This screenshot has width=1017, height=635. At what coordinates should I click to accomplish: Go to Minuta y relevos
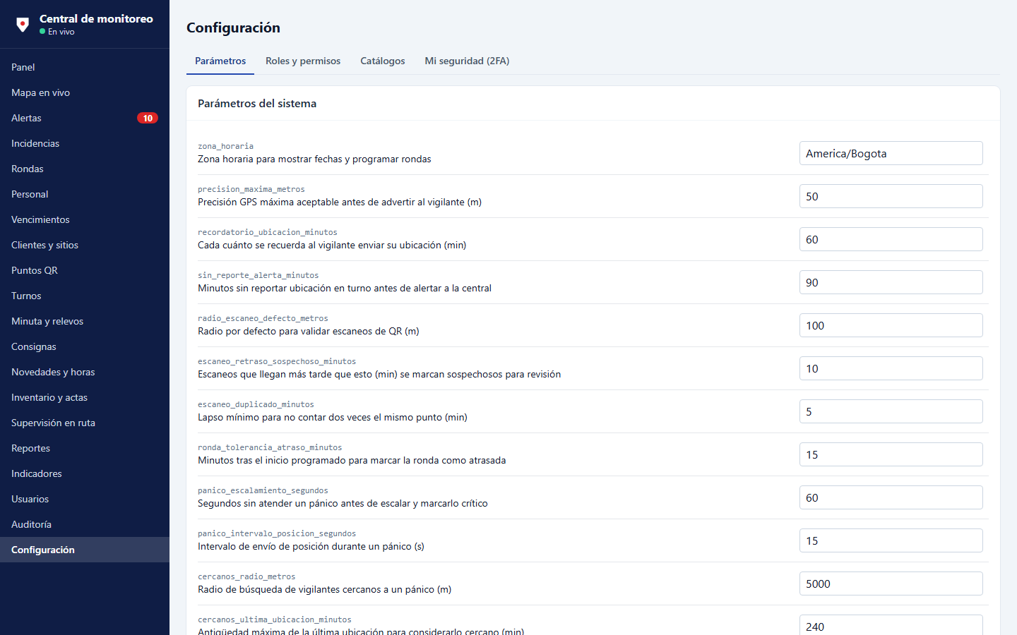pos(85,321)
